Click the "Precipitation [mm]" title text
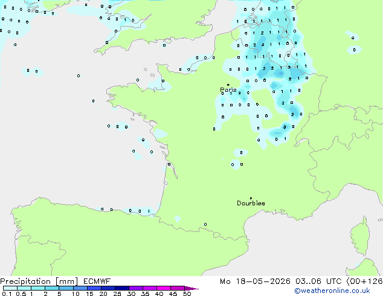The image size is (383, 296). (x=39, y=282)
